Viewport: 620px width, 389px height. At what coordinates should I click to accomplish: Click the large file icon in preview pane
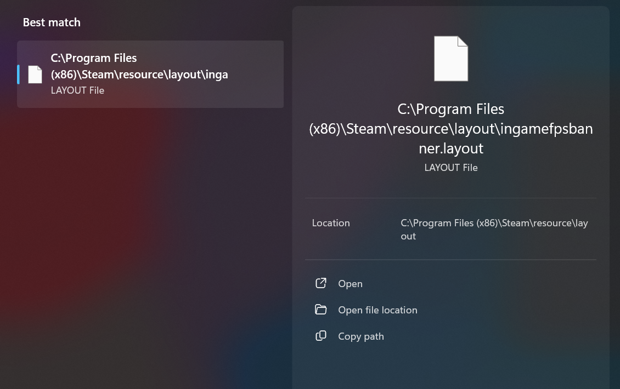451,59
